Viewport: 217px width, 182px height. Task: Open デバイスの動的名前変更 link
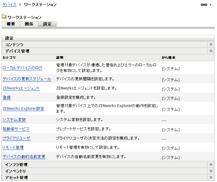[x=24, y=157]
